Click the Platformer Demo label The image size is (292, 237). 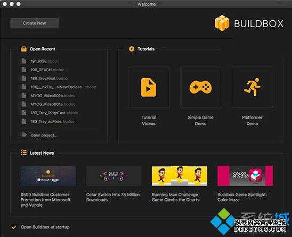tap(253, 121)
